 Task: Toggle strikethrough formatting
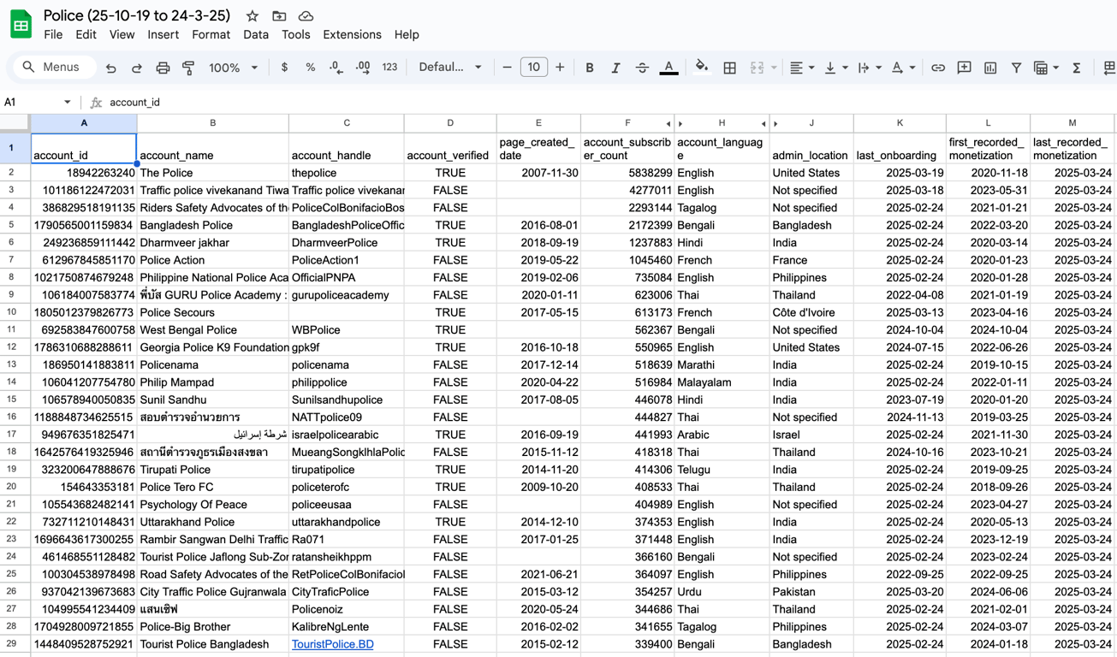coord(642,68)
